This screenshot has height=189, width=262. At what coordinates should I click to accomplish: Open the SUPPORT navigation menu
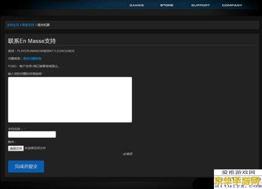click(200, 5)
